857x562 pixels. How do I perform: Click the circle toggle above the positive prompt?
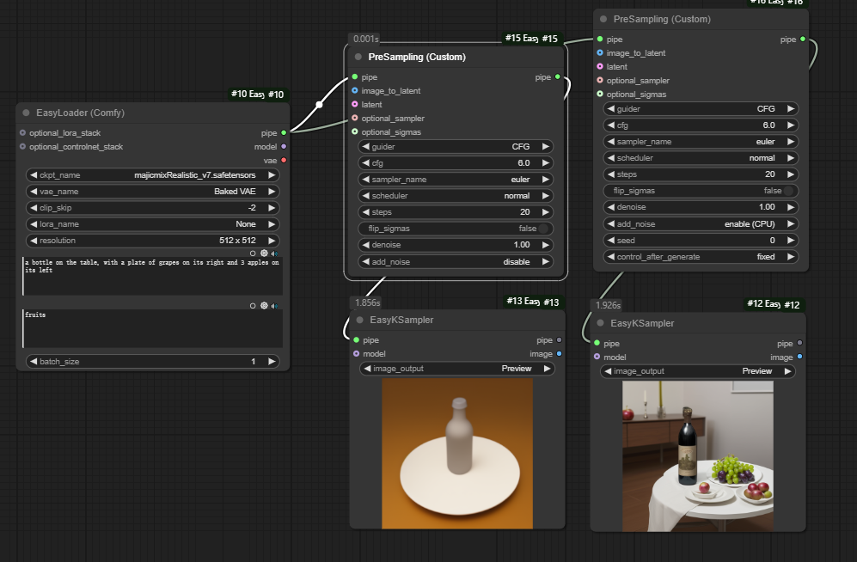(x=253, y=254)
